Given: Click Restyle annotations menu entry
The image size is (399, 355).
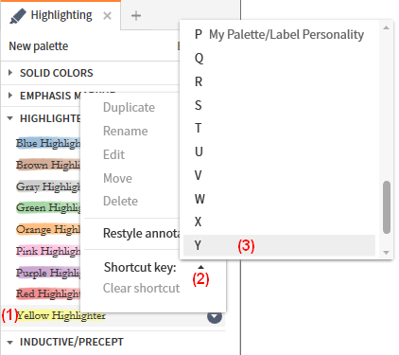Looking at the screenshot, I should (x=141, y=234).
